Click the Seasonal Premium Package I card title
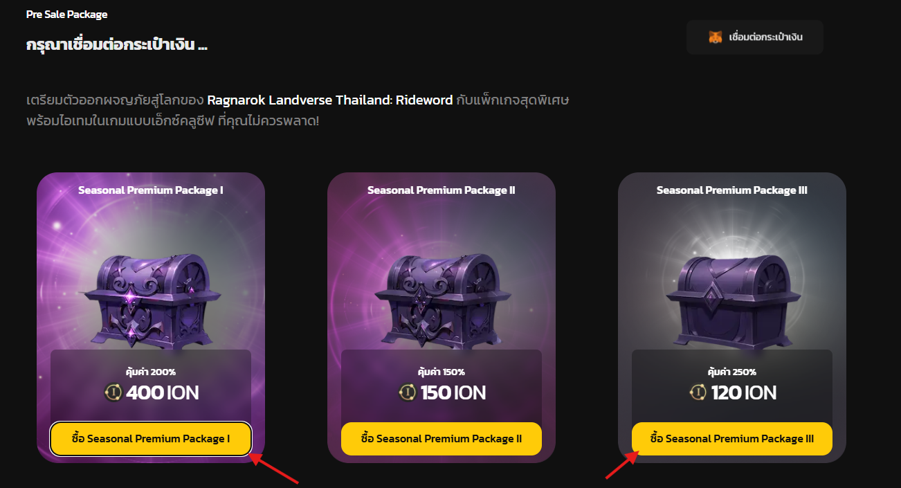The image size is (901, 488). (151, 190)
